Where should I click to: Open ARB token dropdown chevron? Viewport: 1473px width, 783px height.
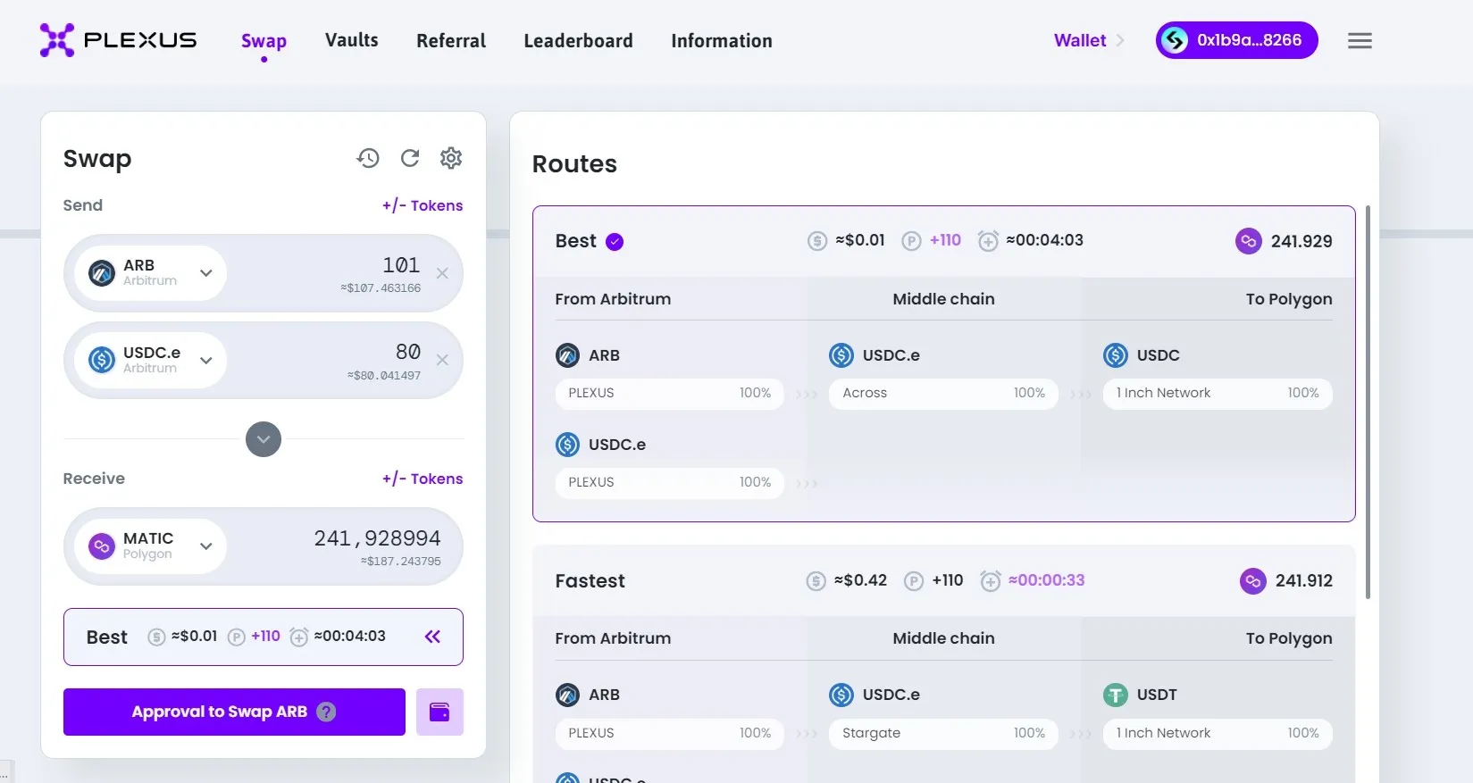click(x=206, y=273)
